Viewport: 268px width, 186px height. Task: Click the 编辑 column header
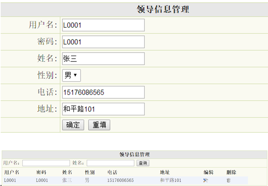click(x=209, y=172)
